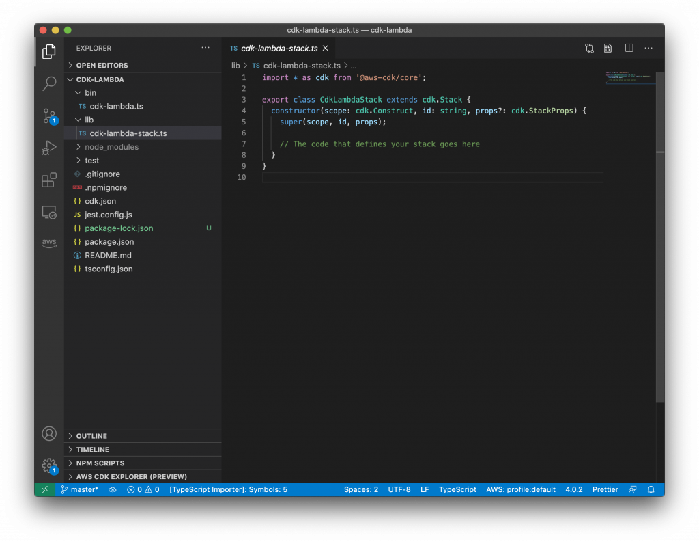
Task: Expand the NPM SCRIPTS section
Action: 100,463
